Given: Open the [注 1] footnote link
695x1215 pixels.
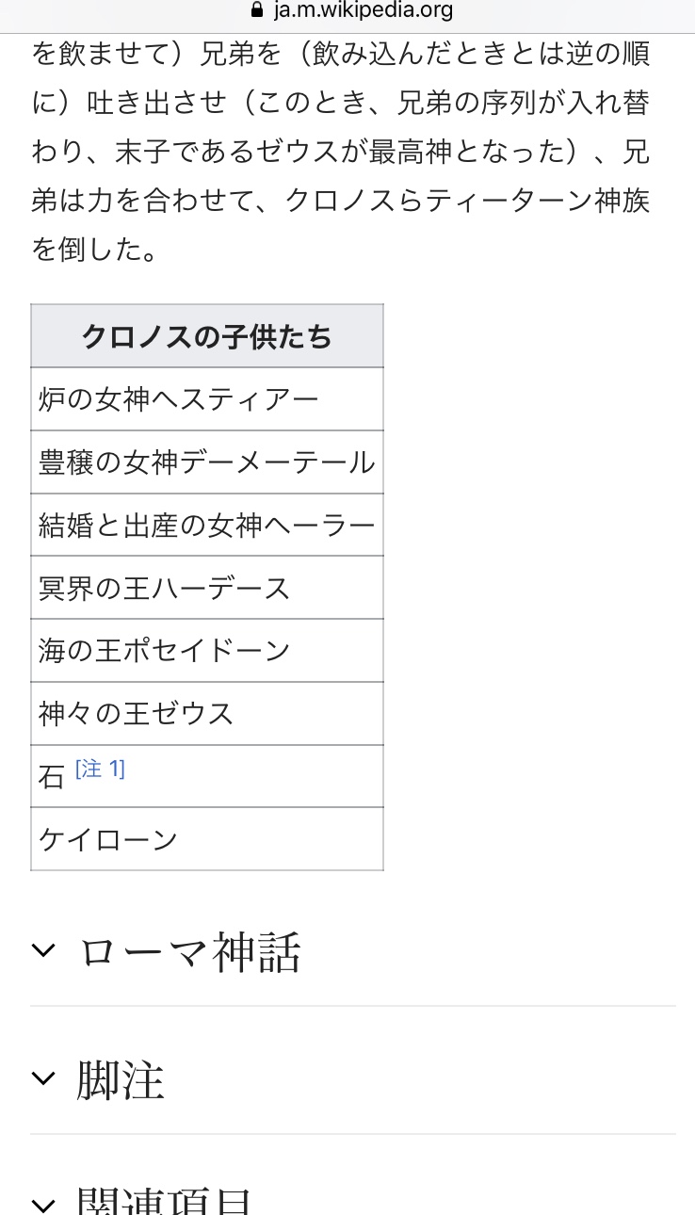Looking at the screenshot, I should (x=100, y=769).
